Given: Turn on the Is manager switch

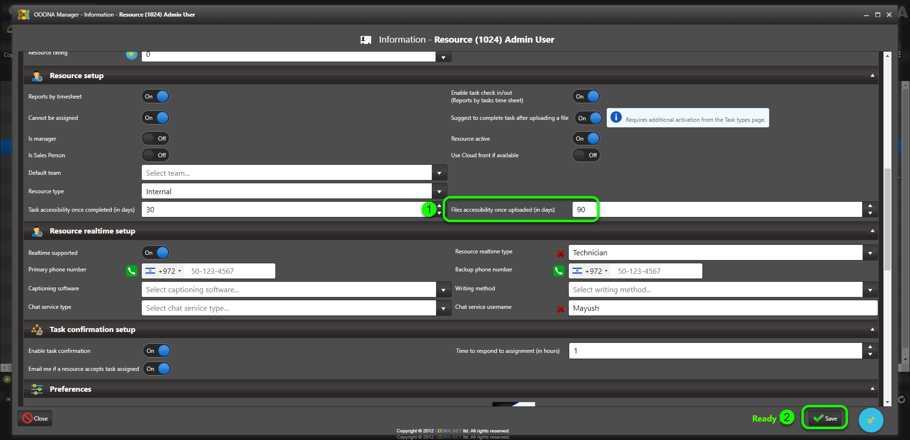Looking at the screenshot, I should point(155,139).
